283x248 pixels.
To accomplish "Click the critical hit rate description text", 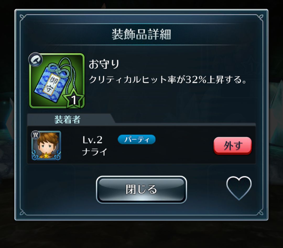I will pos(168,79).
